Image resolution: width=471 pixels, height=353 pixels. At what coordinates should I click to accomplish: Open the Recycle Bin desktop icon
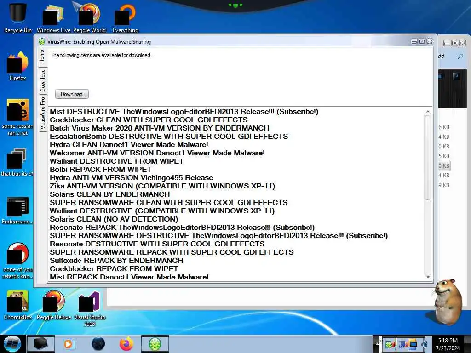point(17,17)
